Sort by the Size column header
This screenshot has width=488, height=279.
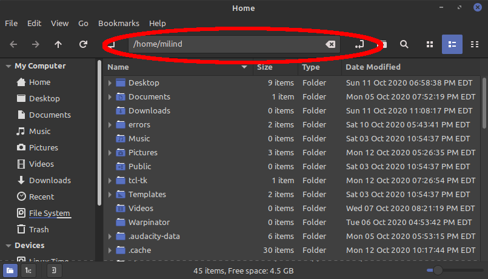[x=276, y=67]
